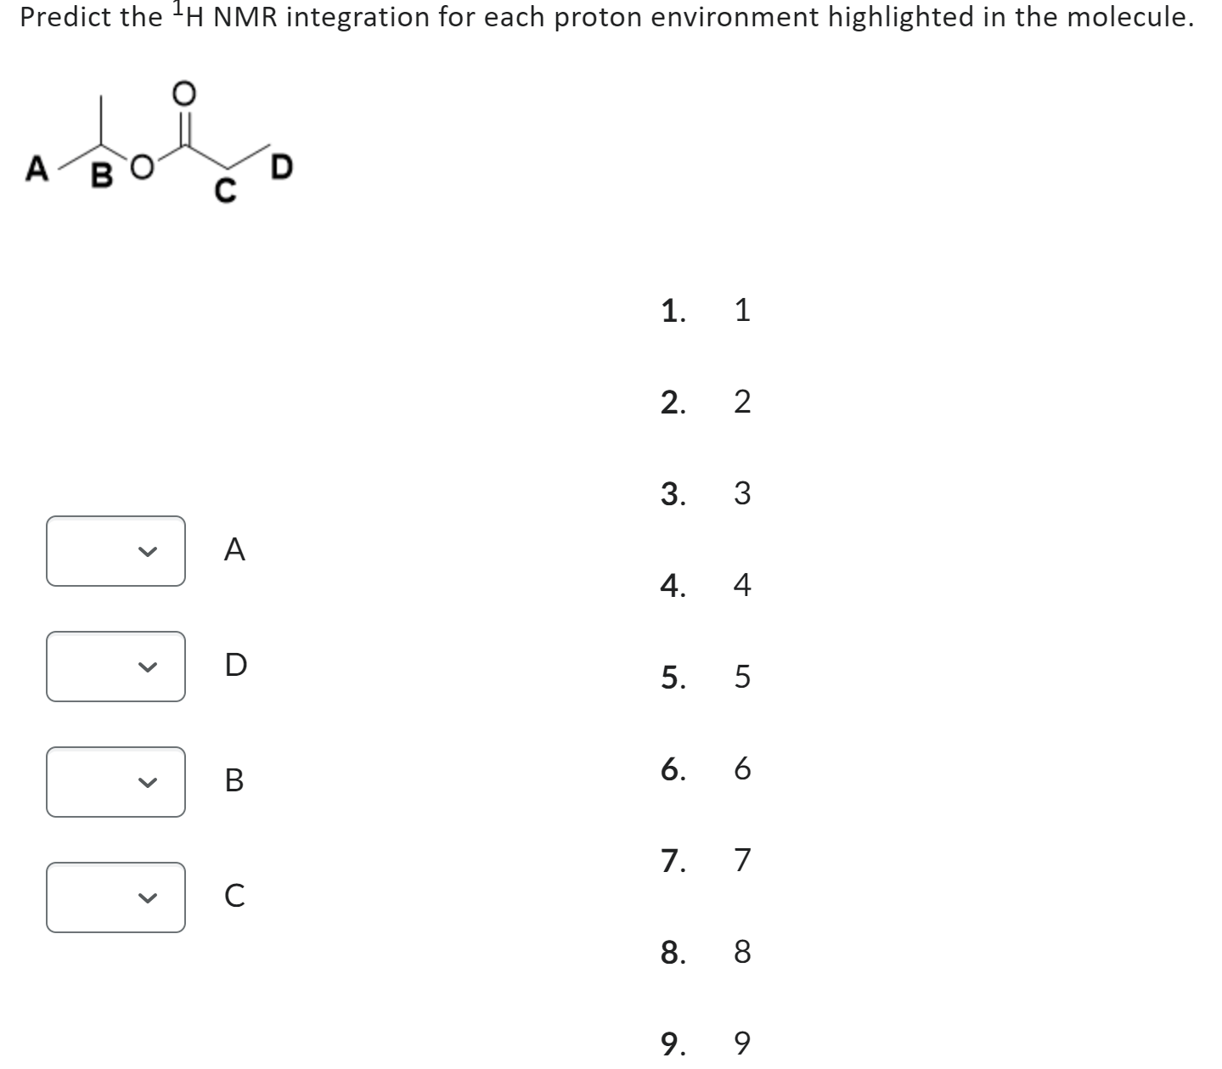Open the dropdown next to label D
The height and width of the screenshot is (1069, 1222).
pyautogui.click(x=116, y=667)
